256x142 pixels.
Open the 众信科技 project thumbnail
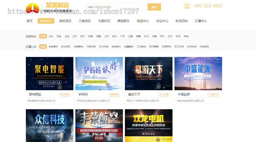click(49, 125)
